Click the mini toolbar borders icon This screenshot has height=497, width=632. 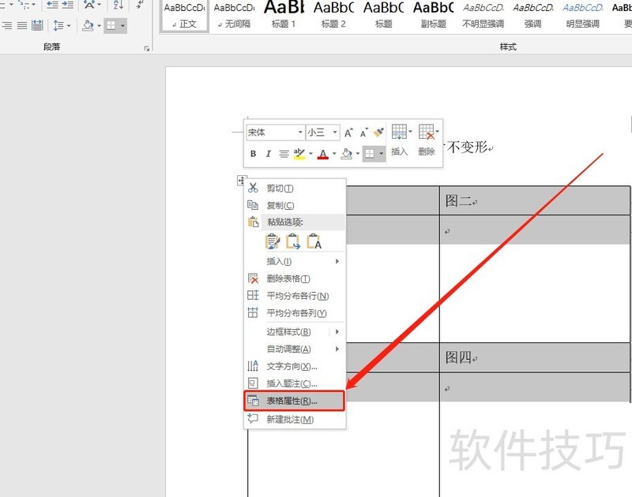(x=370, y=153)
